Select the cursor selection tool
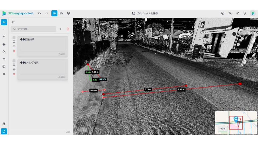 click(x=4, y=22)
